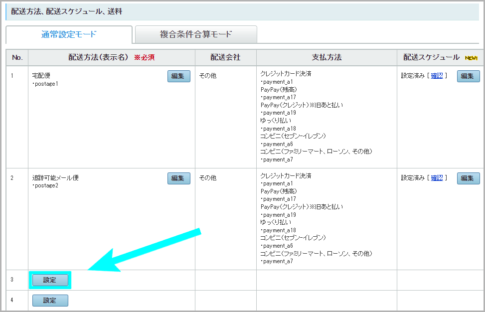Screen dimensions: 485x312
Task: Click 設定済み status in row 2
Action: (413, 178)
